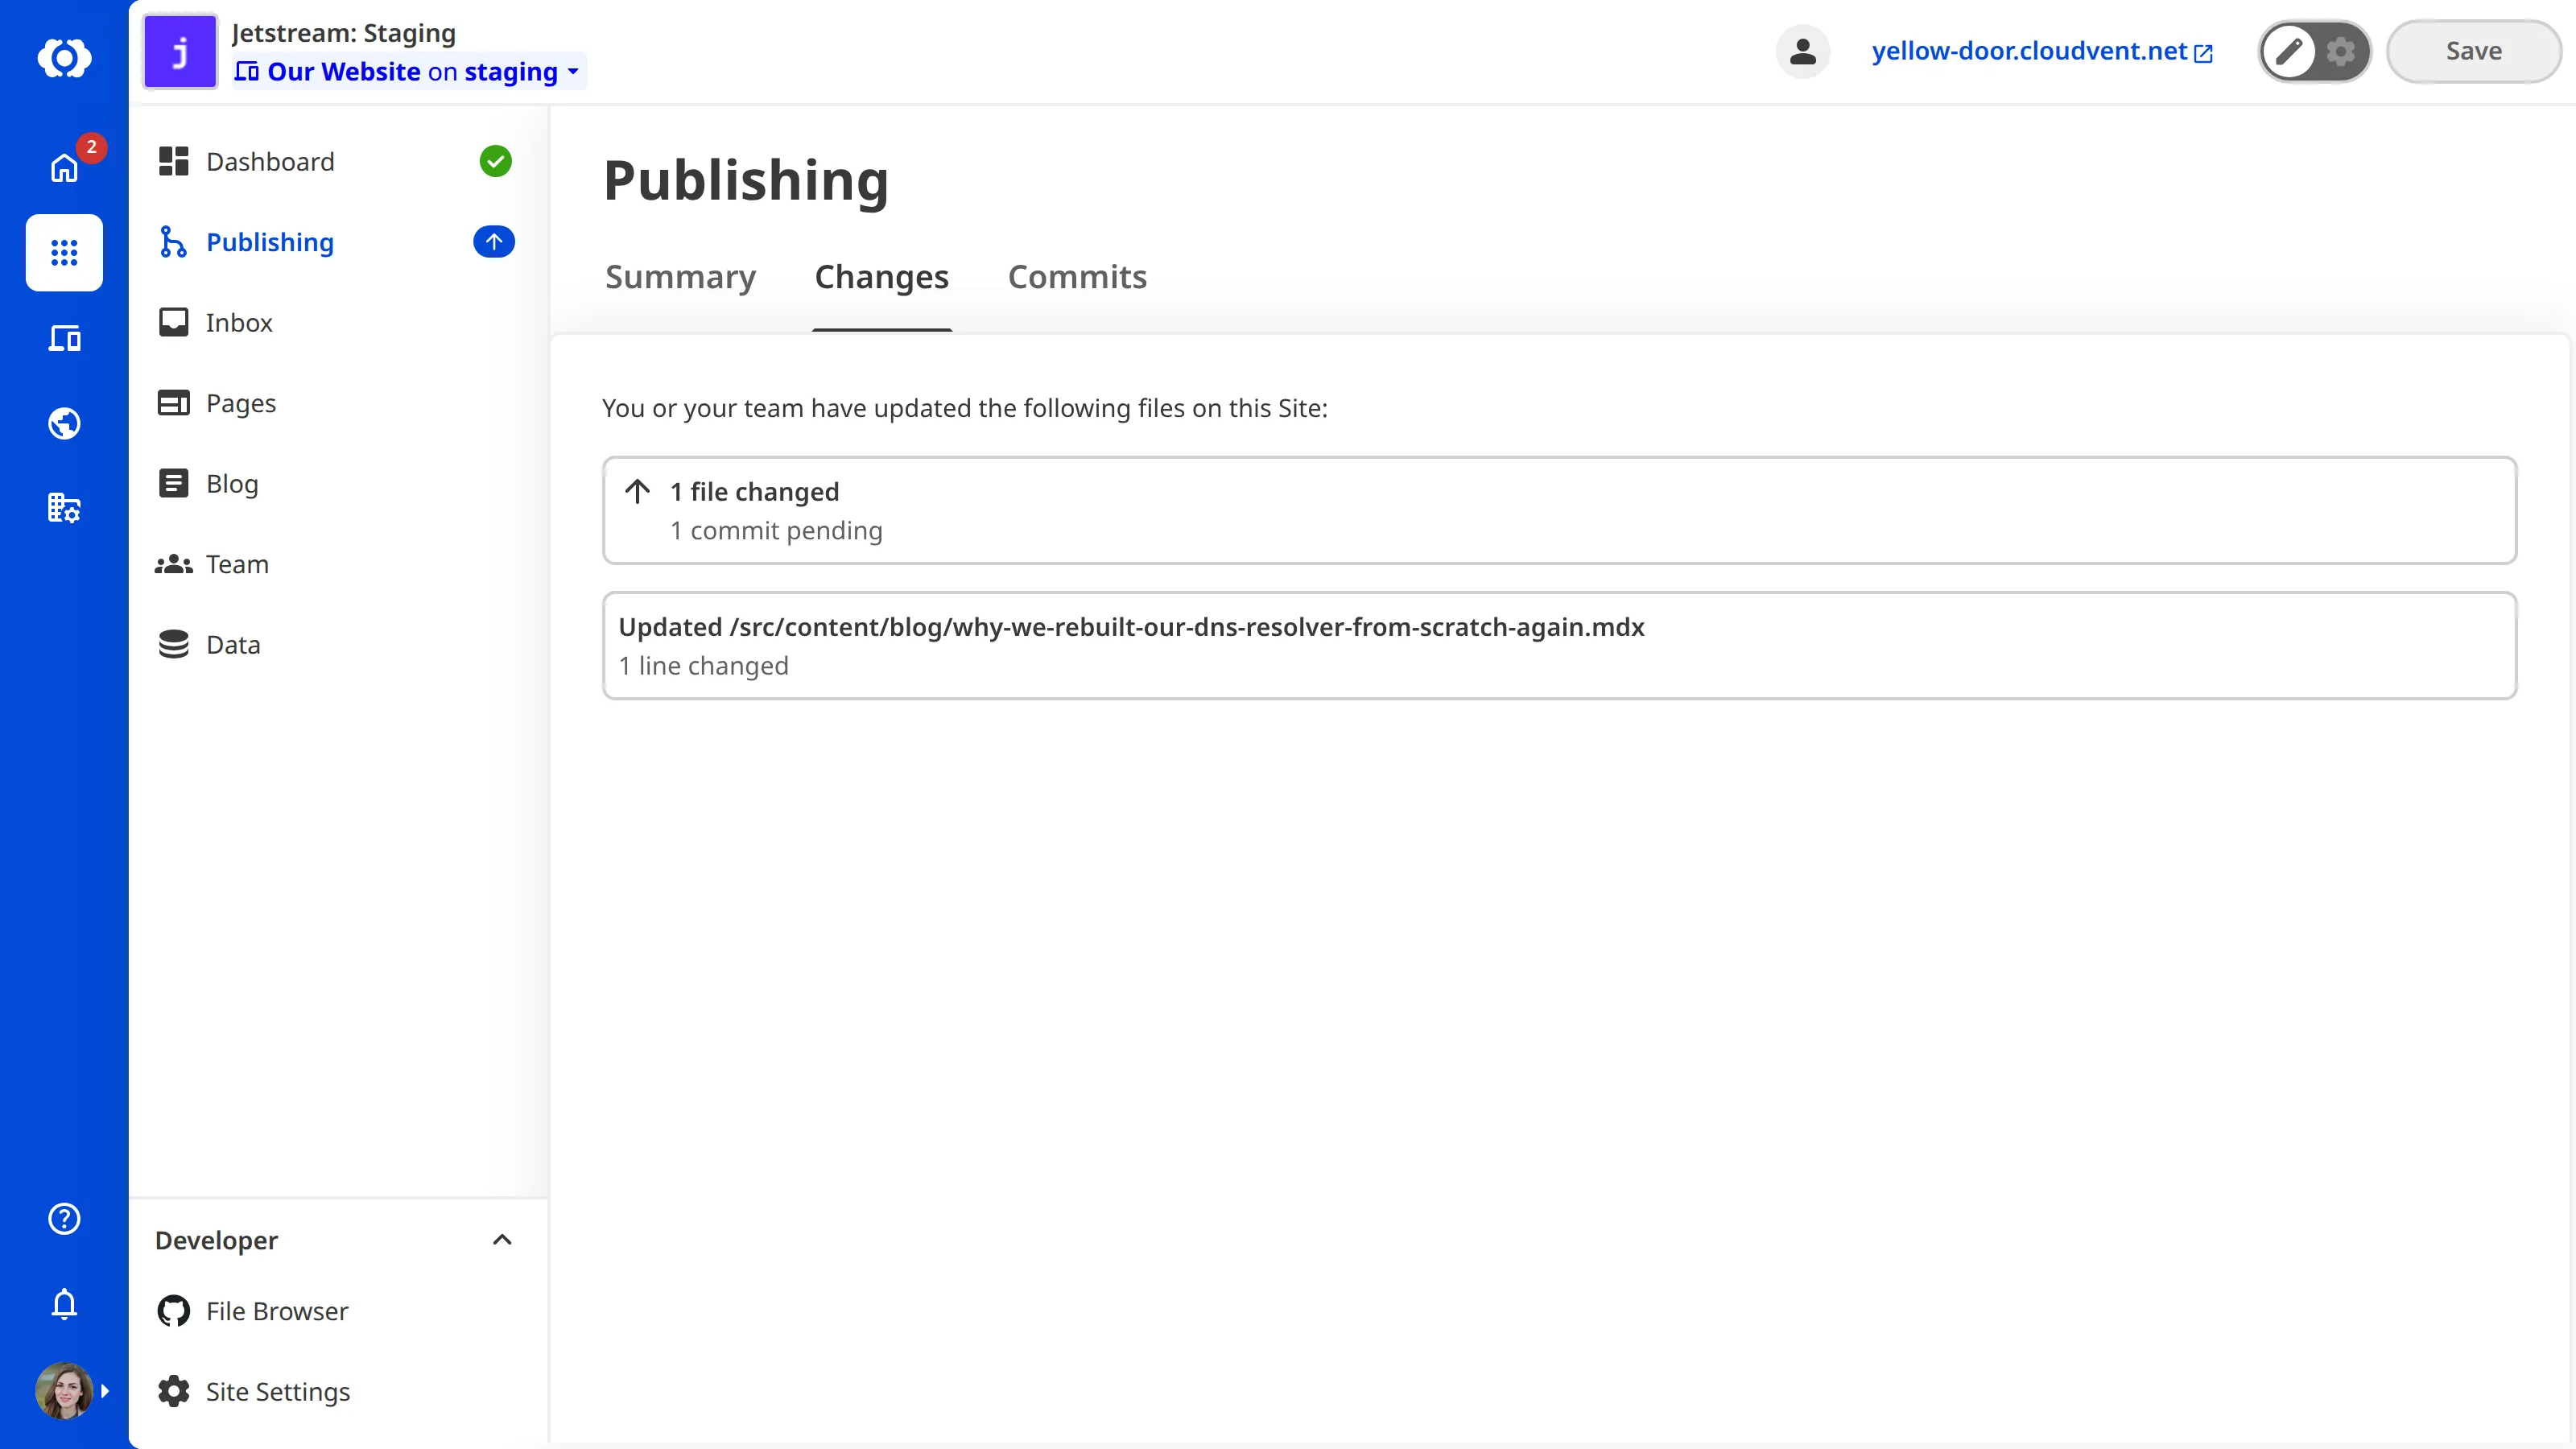The width and height of the screenshot is (2576, 1449).
Task: Click the user profile icon in the header
Action: coord(1802,52)
